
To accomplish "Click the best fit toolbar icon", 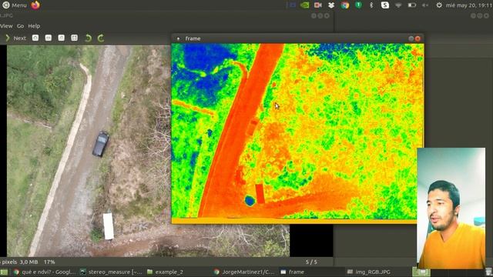I will pyautogui.click(x=74, y=38).
